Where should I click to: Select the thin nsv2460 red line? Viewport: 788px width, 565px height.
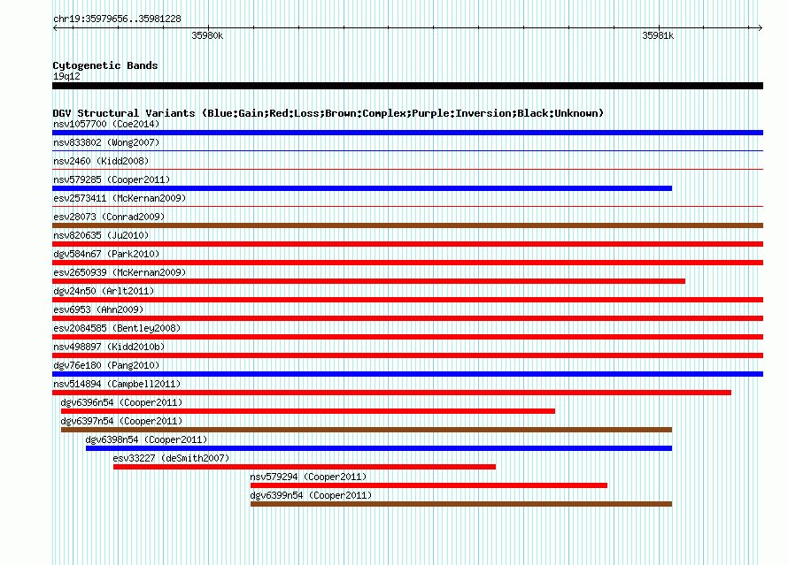407,169
